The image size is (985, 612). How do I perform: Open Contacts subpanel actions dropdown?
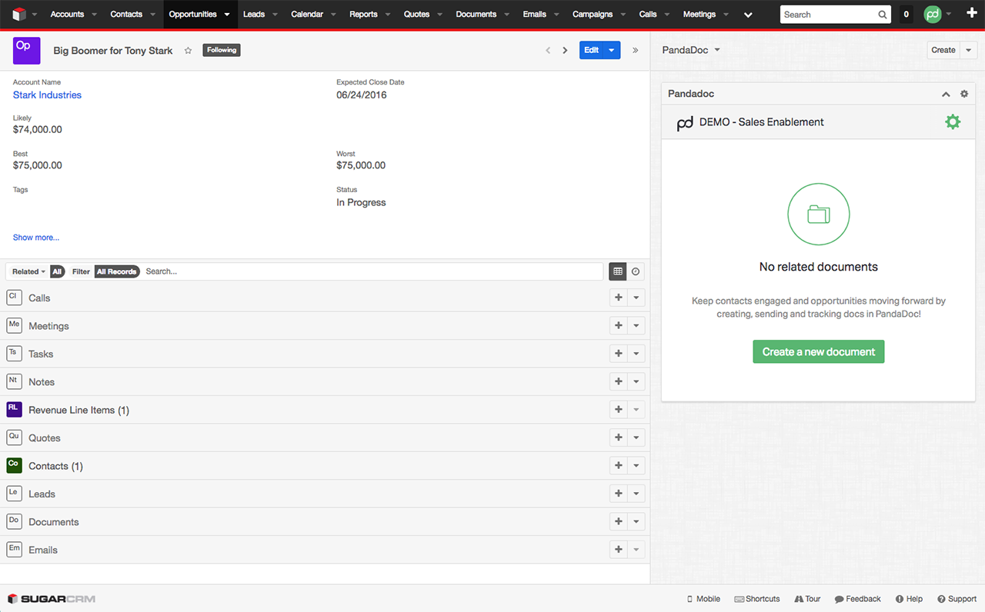point(636,466)
